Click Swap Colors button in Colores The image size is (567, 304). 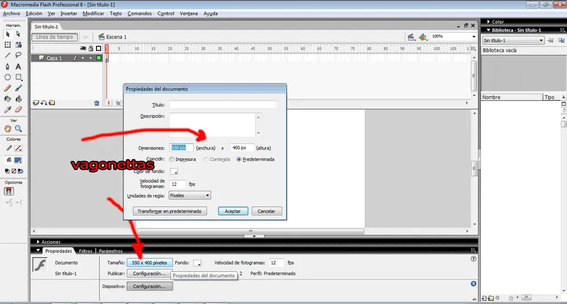pos(21,171)
